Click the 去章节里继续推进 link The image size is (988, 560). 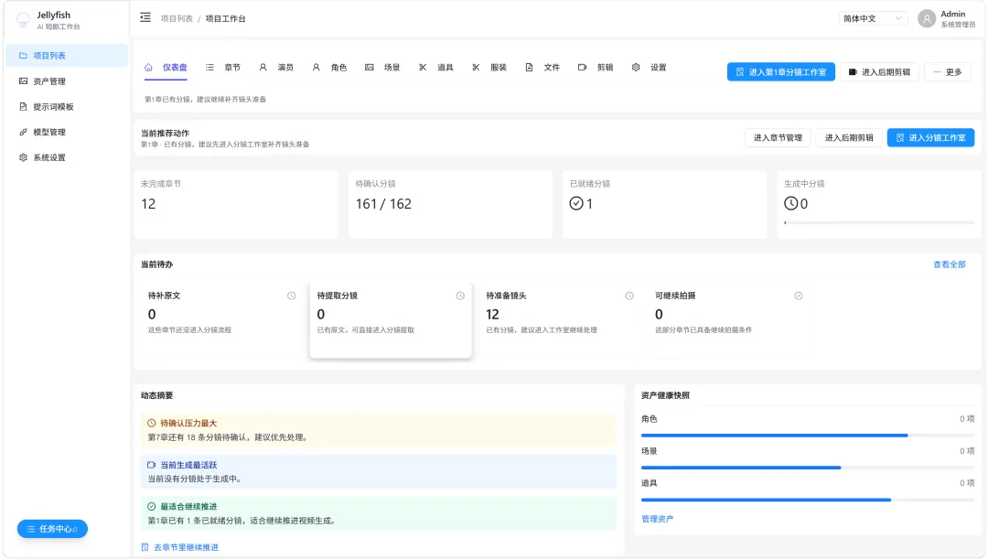180,547
